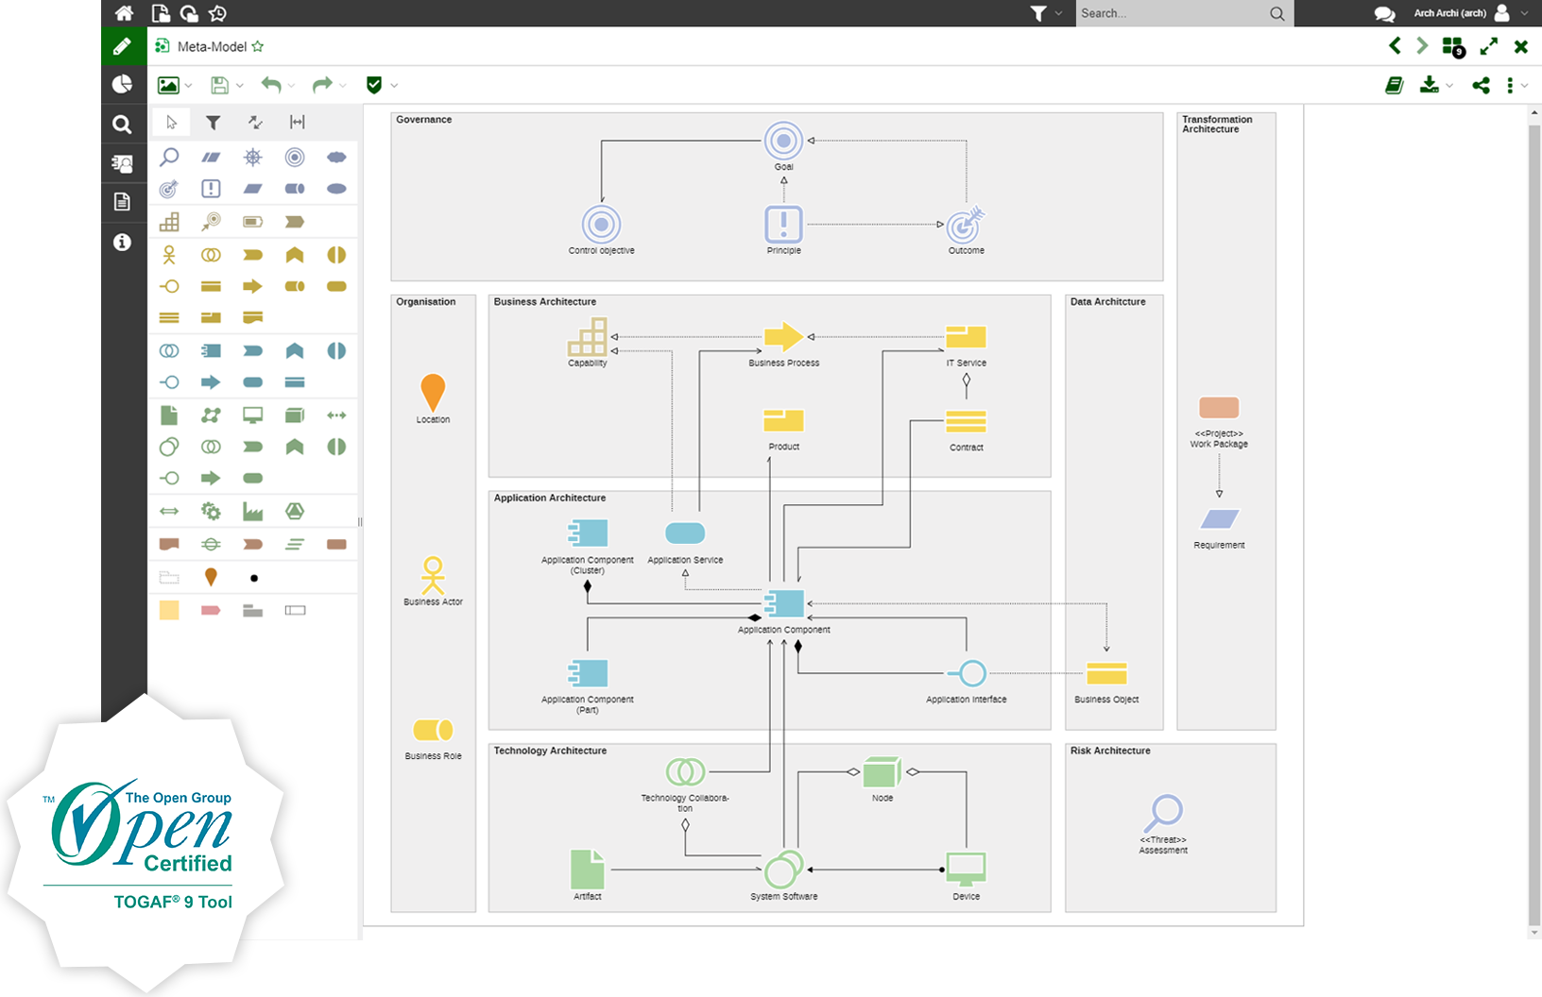Select the Principle element in the palette
The image size is (1542, 997).
tap(211, 189)
